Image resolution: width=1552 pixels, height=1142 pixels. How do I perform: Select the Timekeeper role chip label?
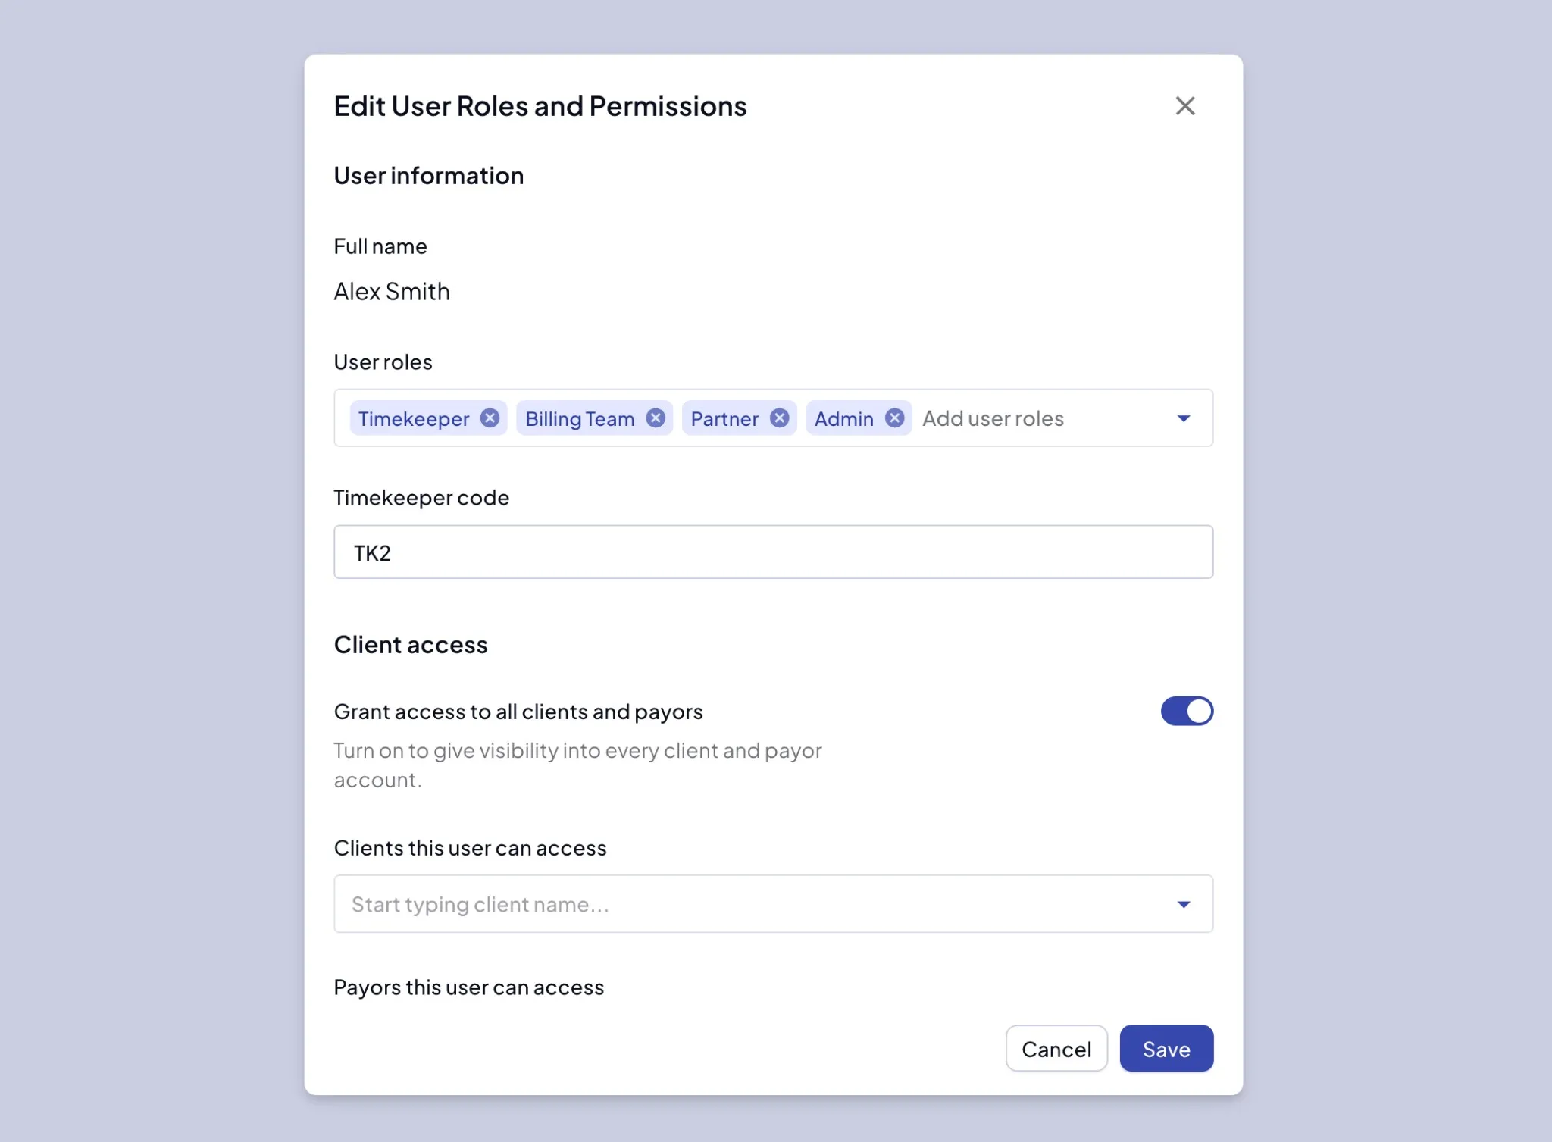click(413, 419)
